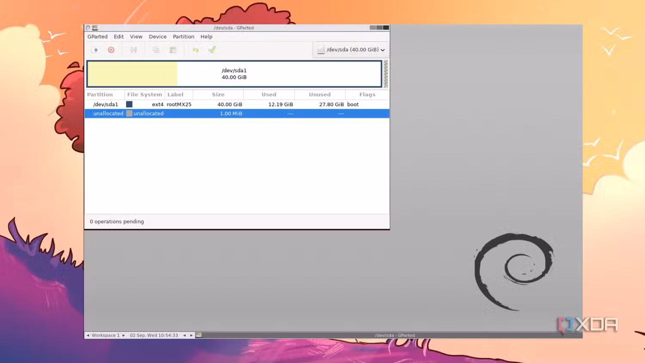Click /dev/sda1 in the Partition column
Screen dimensions: 645x363
(x=105, y=105)
